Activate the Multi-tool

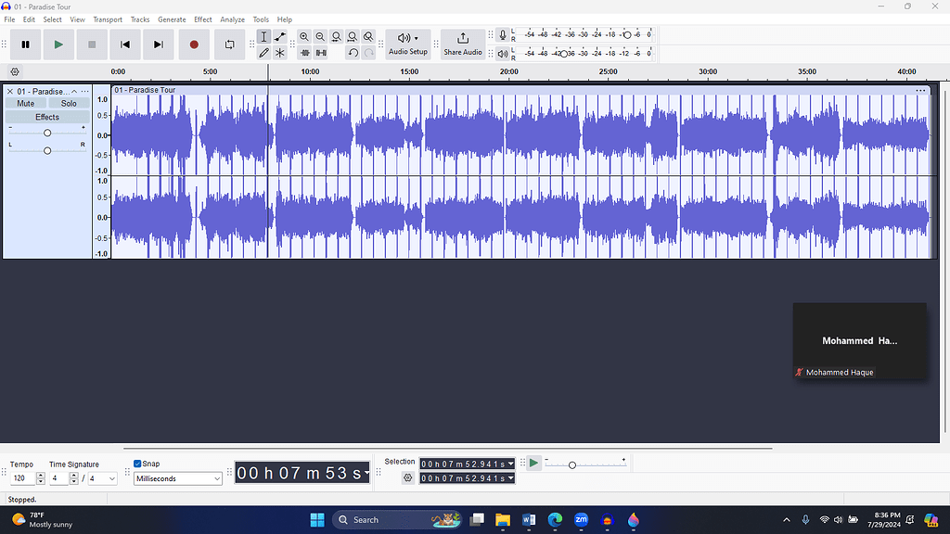(279, 52)
